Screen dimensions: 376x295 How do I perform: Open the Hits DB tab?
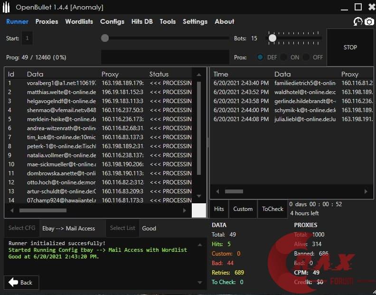point(142,21)
